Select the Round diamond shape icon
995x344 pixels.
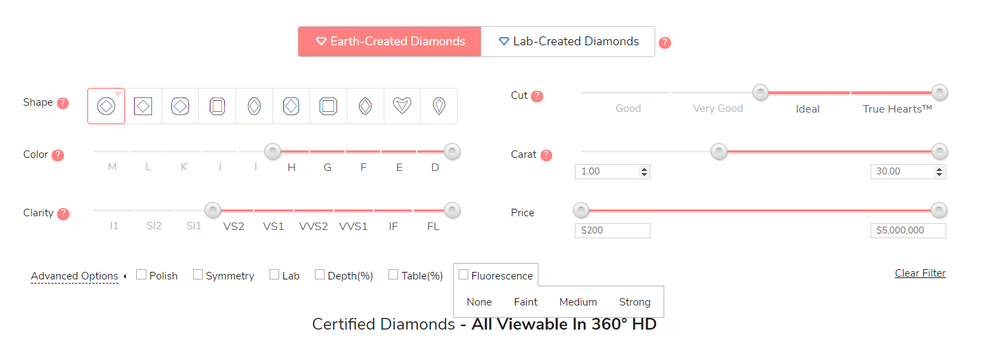(x=106, y=106)
